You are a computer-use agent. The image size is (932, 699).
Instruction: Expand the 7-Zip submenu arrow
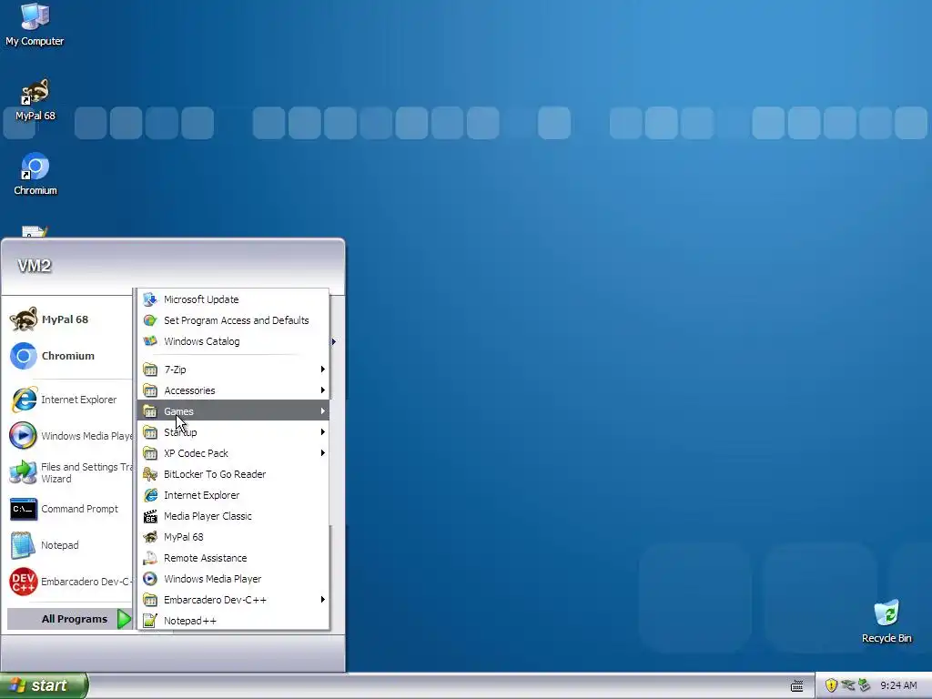tap(323, 370)
